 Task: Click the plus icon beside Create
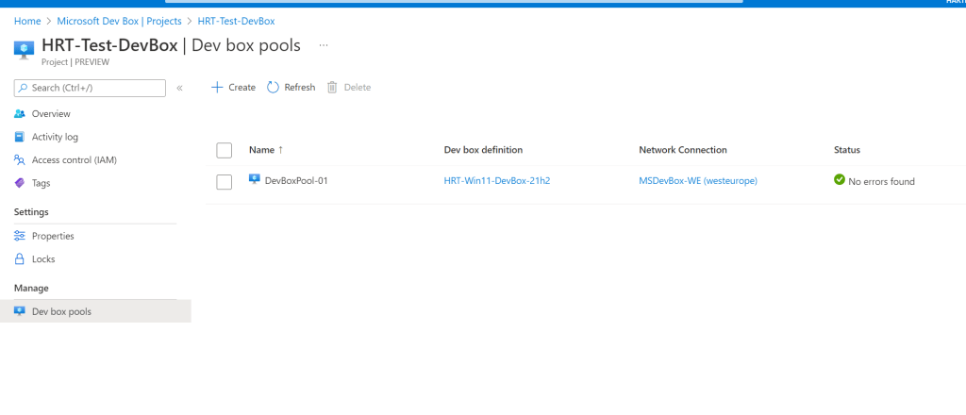click(x=217, y=88)
